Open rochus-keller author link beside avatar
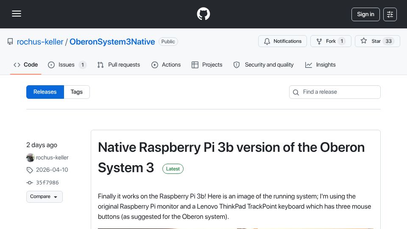 (x=52, y=158)
